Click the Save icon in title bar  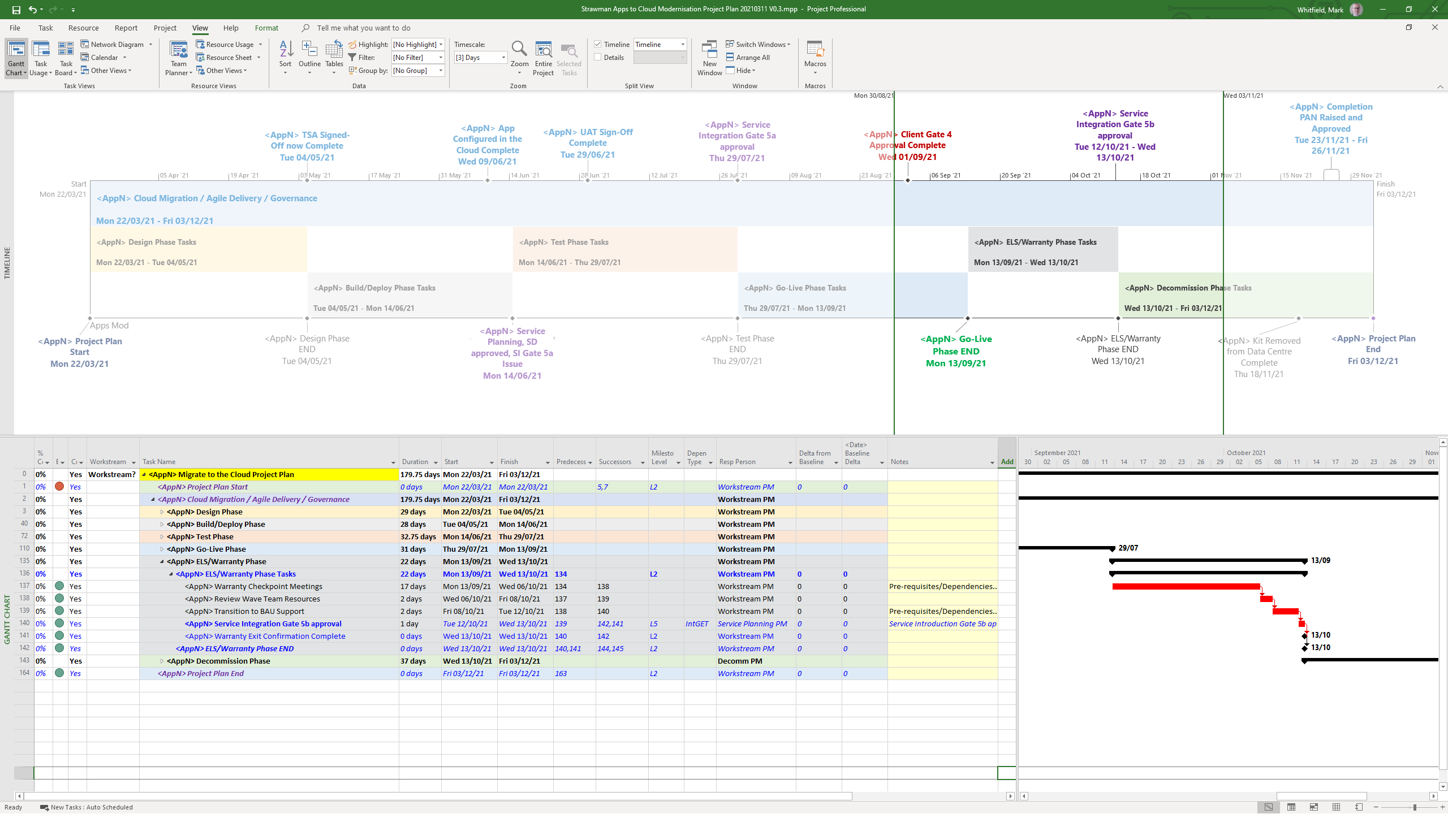coord(16,10)
